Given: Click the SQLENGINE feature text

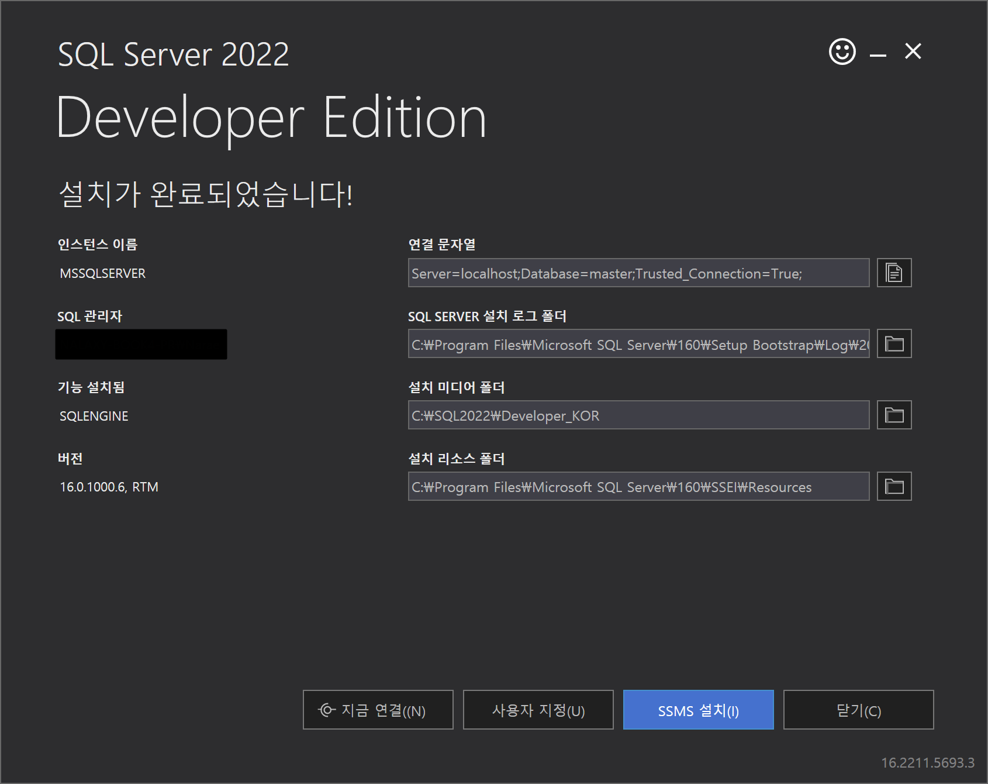Looking at the screenshot, I should 94,416.
